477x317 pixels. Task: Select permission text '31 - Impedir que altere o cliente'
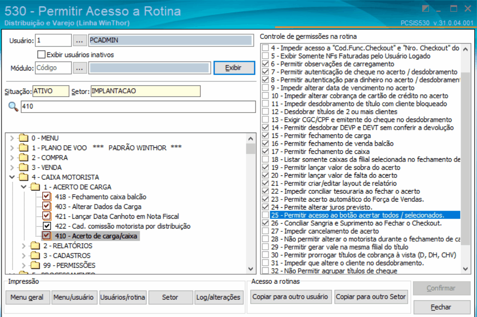pos(347,263)
